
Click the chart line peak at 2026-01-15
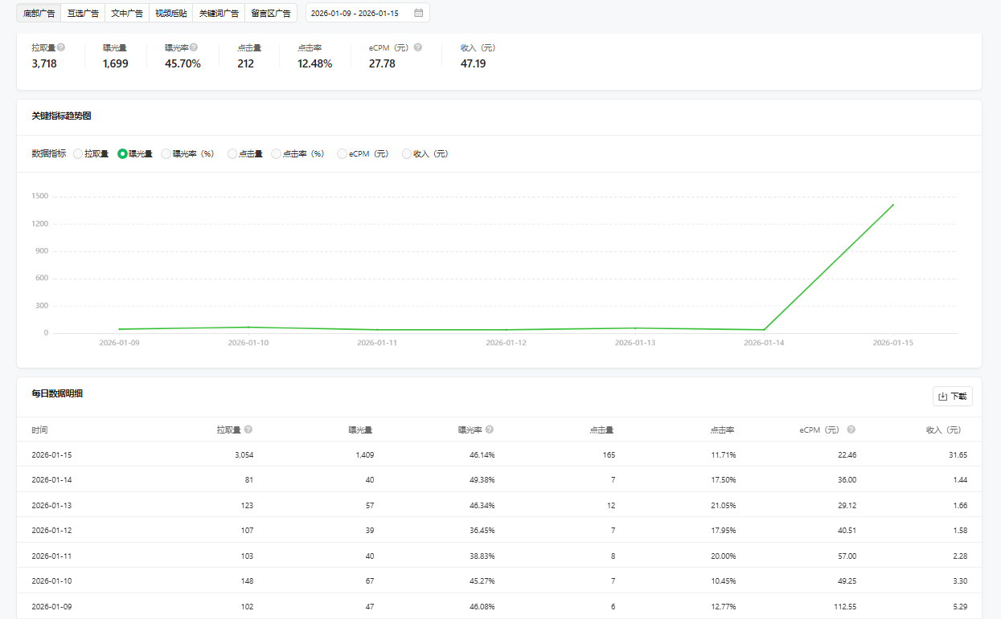click(x=893, y=205)
